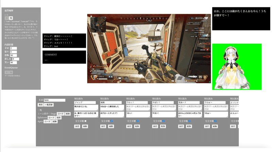The image size is (272, 152).
Task: Click the ammo count 35 in game HUD
Action: coord(200,77)
